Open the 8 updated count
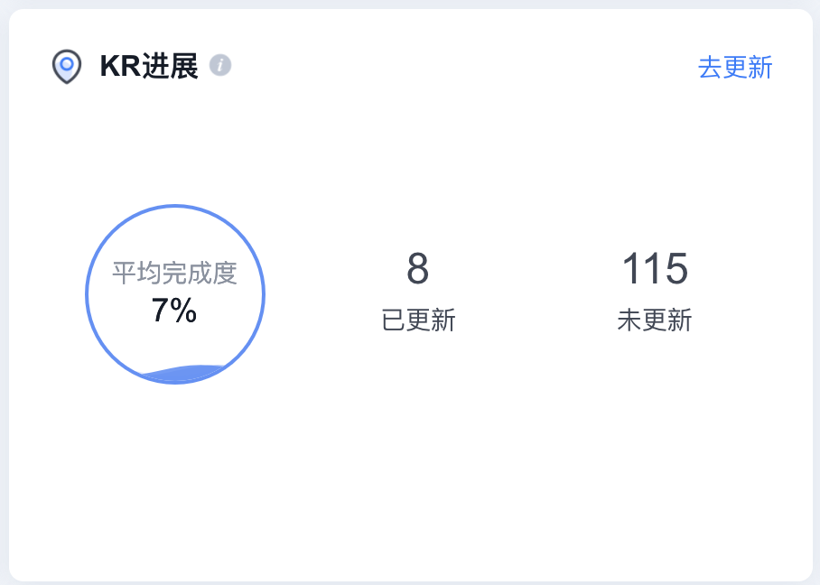Screen dimensions: 820x585 point(418,268)
